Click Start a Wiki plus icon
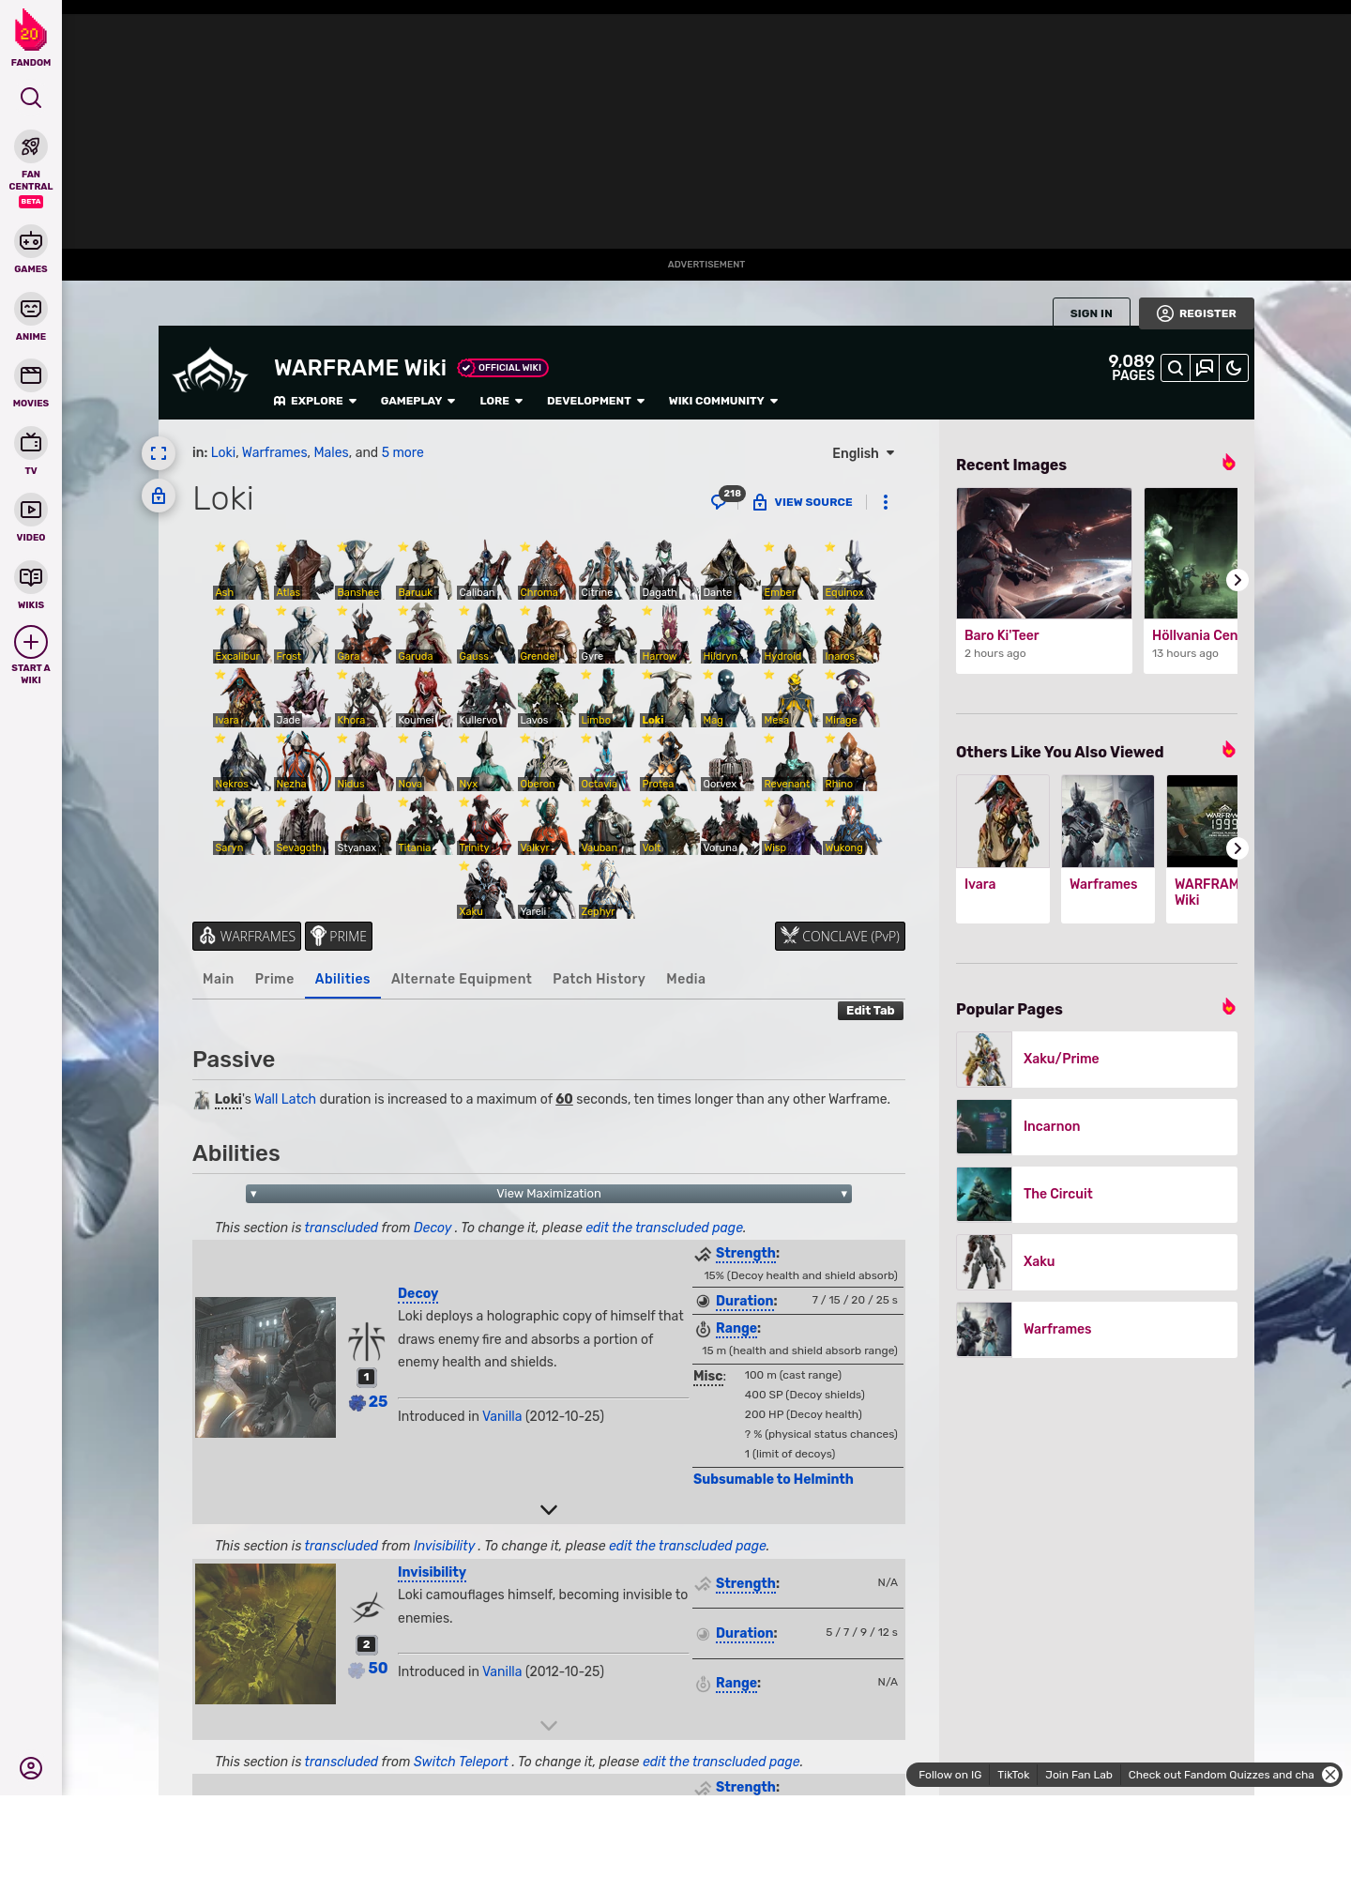 31,643
